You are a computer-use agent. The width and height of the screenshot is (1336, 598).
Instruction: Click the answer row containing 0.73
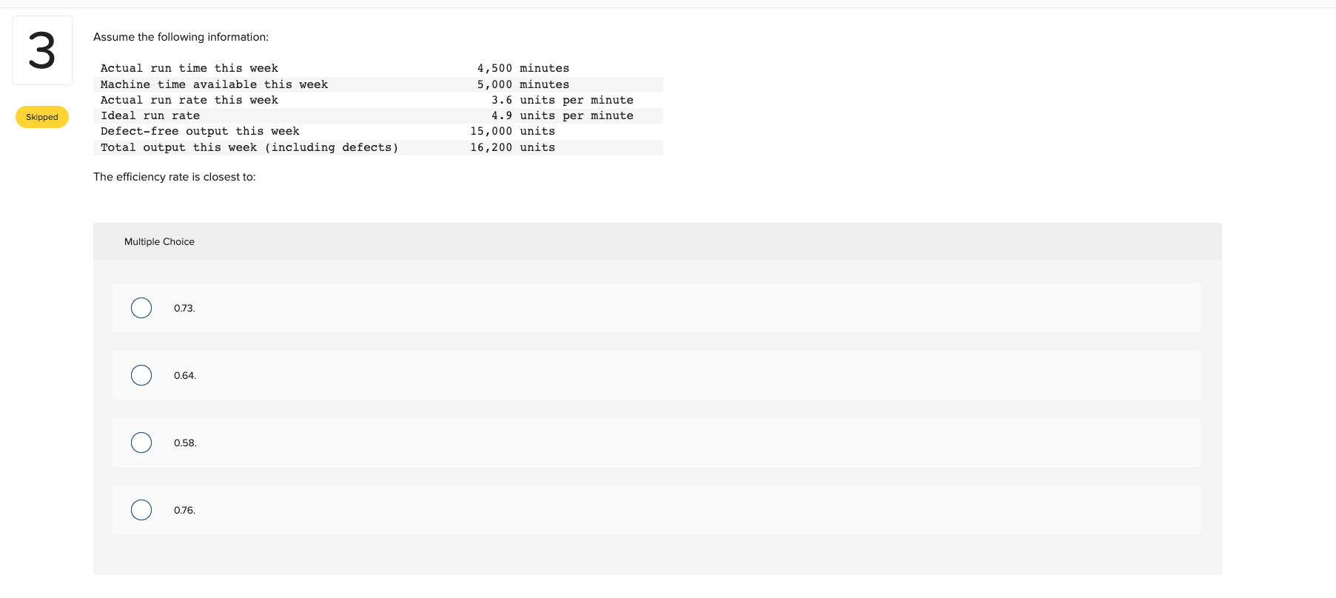pyautogui.click(x=518, y=308)
